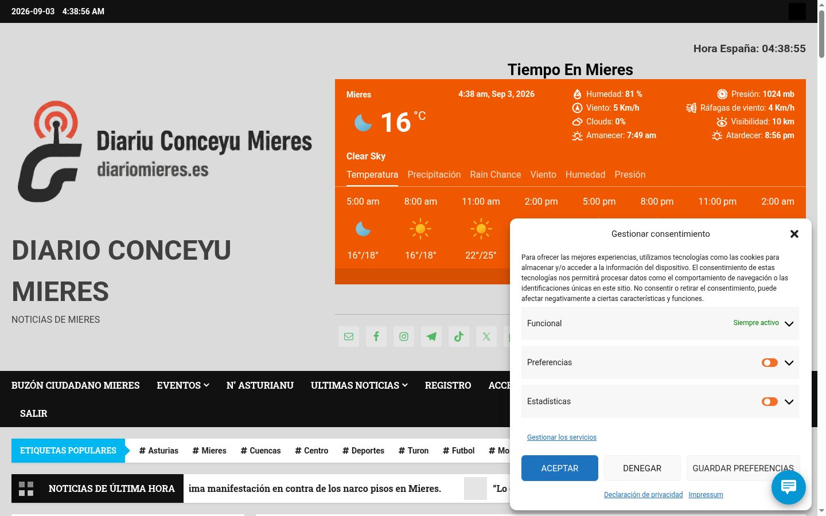This screenshot has width=826, height=516.
Task: Open the Registro menu item
Action: click(x=448, y=385)
